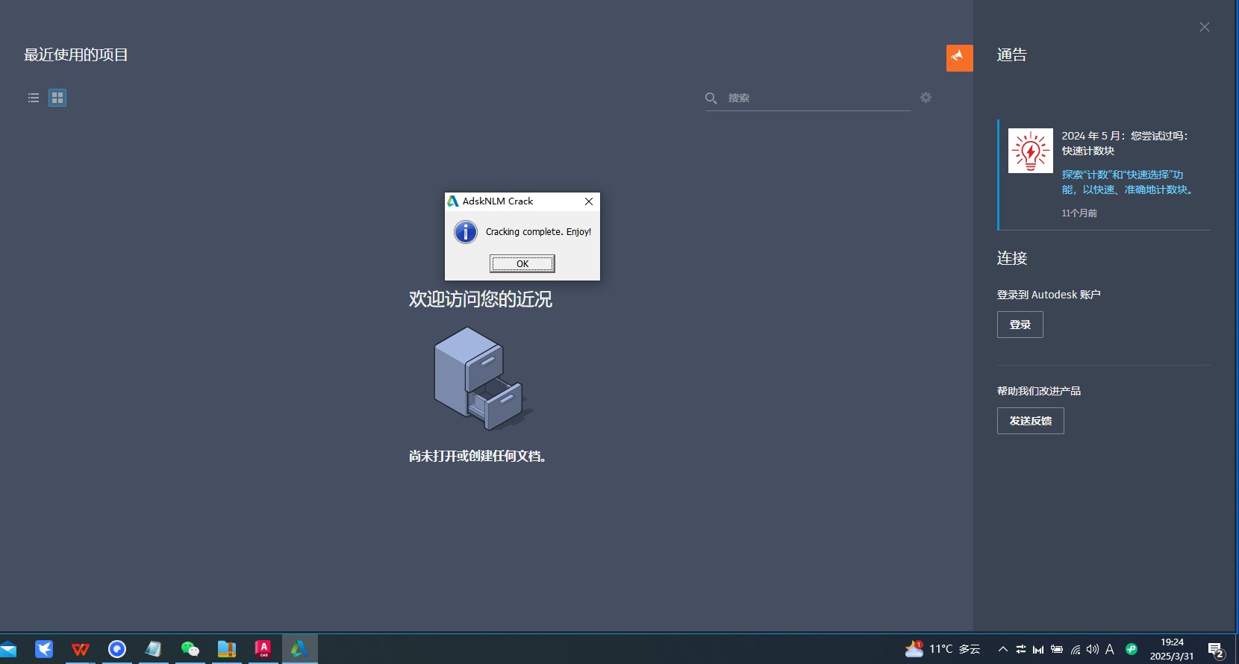1239x664 pixels.
Task: Expand hidden system tray icons chevron
Action: coord(1003,649)
